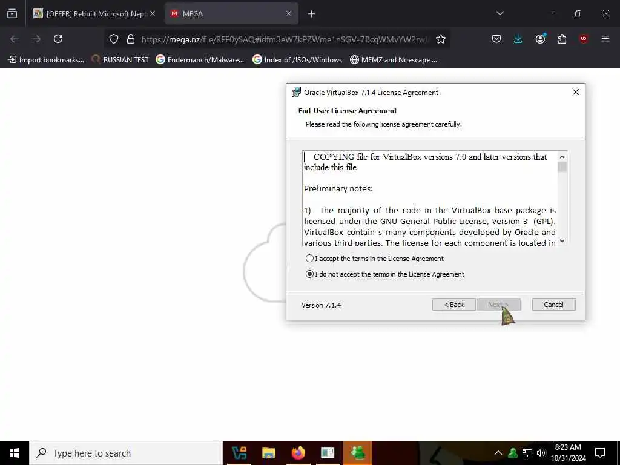
Task: Open the Downloads panel
Action: 518,39
